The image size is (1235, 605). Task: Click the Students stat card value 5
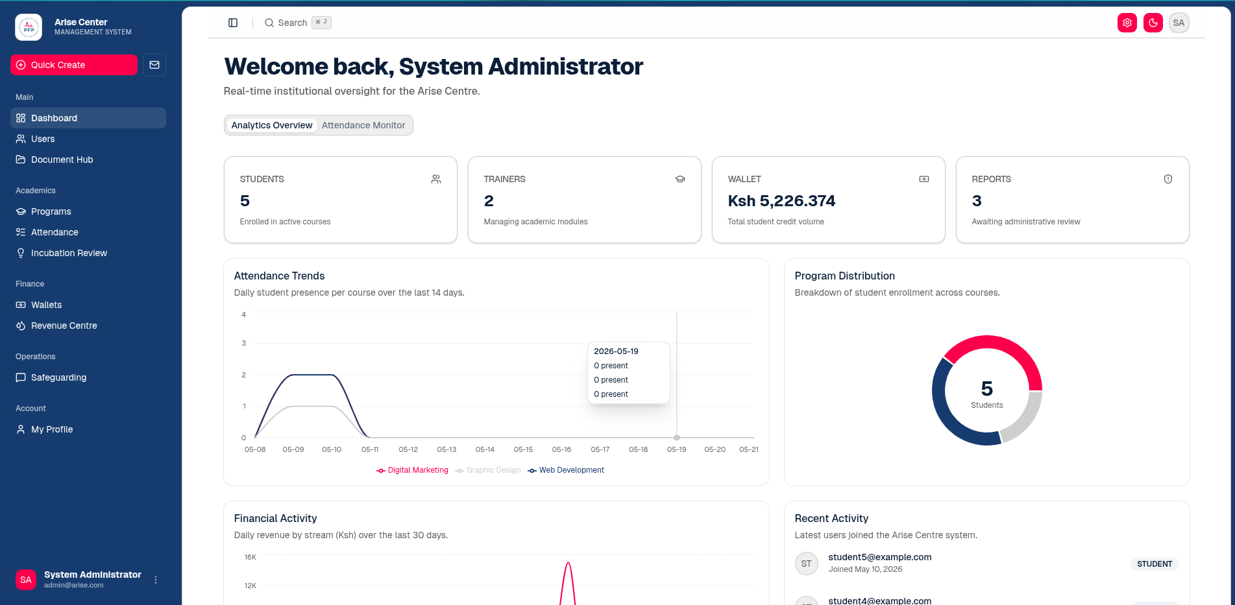[x=245, y=201]
